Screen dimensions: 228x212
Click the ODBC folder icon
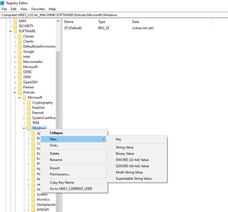[x=20, y=72]
